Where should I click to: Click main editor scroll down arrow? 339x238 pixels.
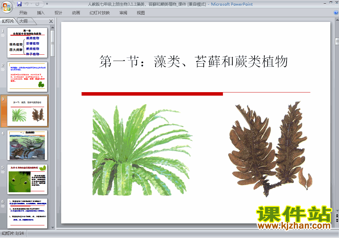click(x=337, y=210)
